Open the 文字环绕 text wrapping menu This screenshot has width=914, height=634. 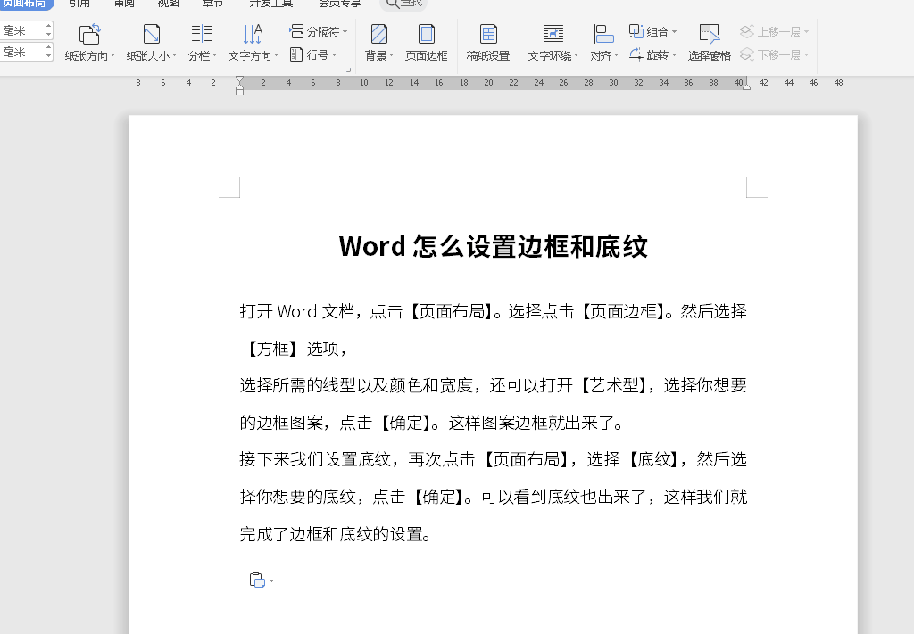(x=553, y=43)
